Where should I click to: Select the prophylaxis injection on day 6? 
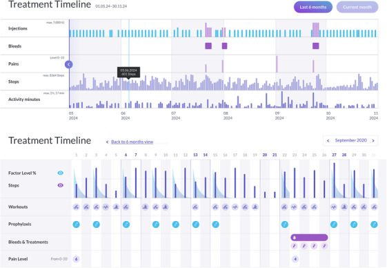[x=126, y=224]
